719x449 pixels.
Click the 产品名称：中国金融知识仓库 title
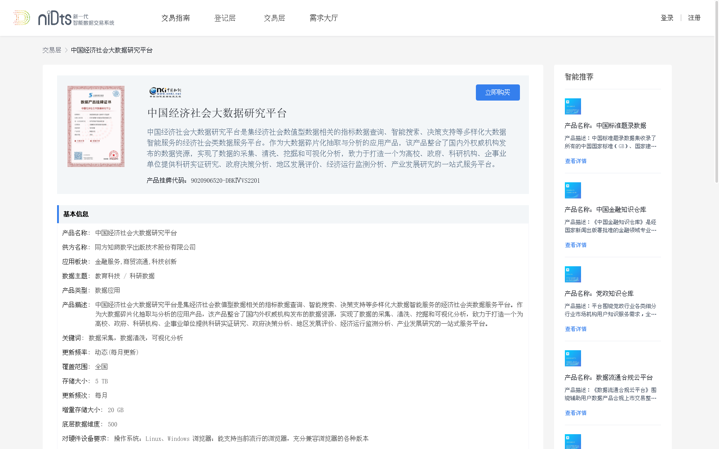point(605,210)
